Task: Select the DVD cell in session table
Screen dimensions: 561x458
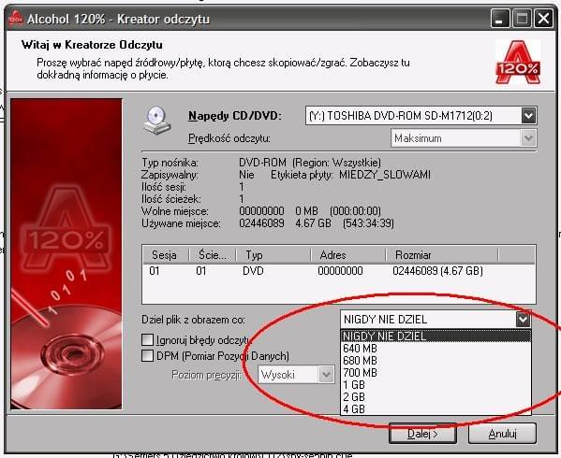Action: click(x=253, y=271)
